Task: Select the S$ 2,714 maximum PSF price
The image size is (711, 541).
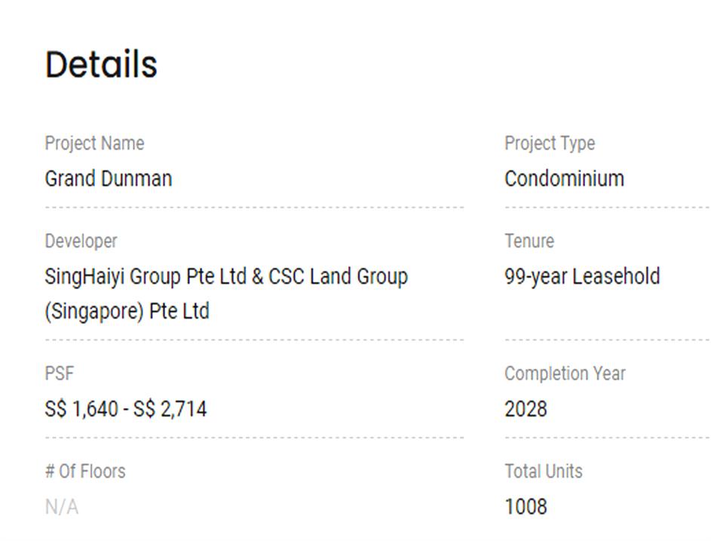Action: pyautogui.click(x=170, y=410)
